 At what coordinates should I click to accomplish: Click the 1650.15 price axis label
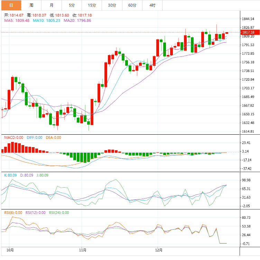(248, 114)
